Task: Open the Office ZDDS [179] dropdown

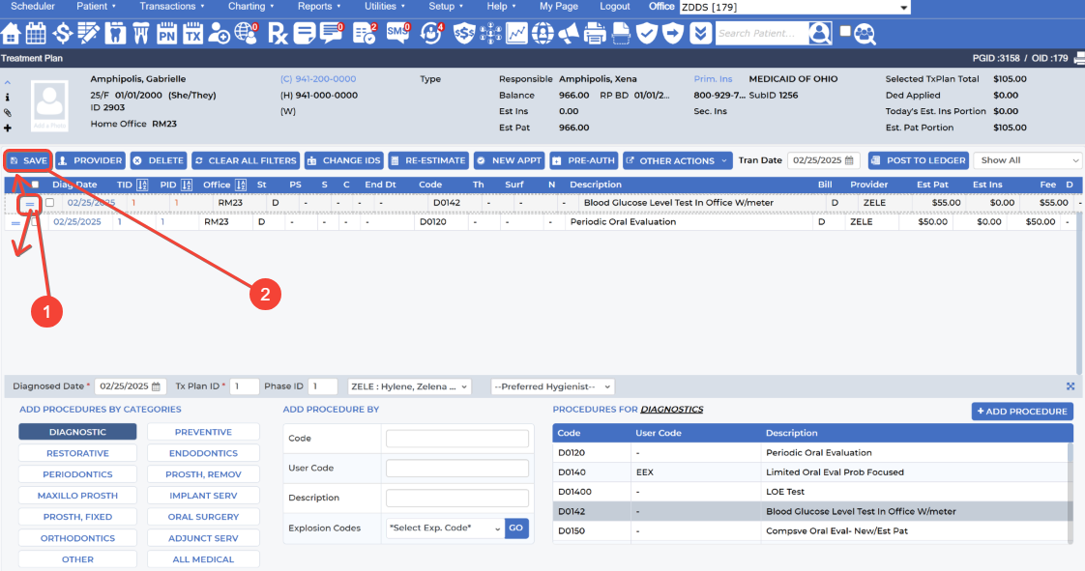Action: click(794, 8)
